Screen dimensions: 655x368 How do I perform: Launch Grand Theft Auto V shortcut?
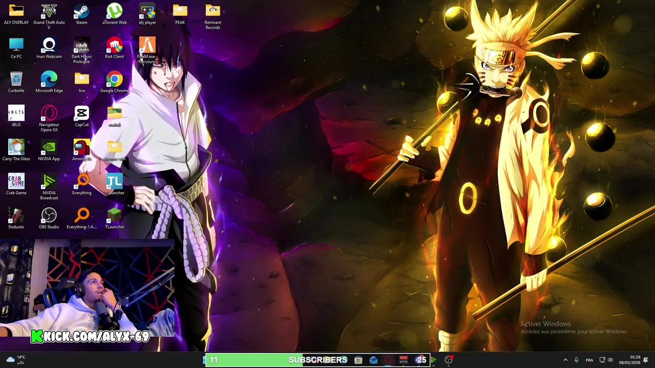click(49, 16)
